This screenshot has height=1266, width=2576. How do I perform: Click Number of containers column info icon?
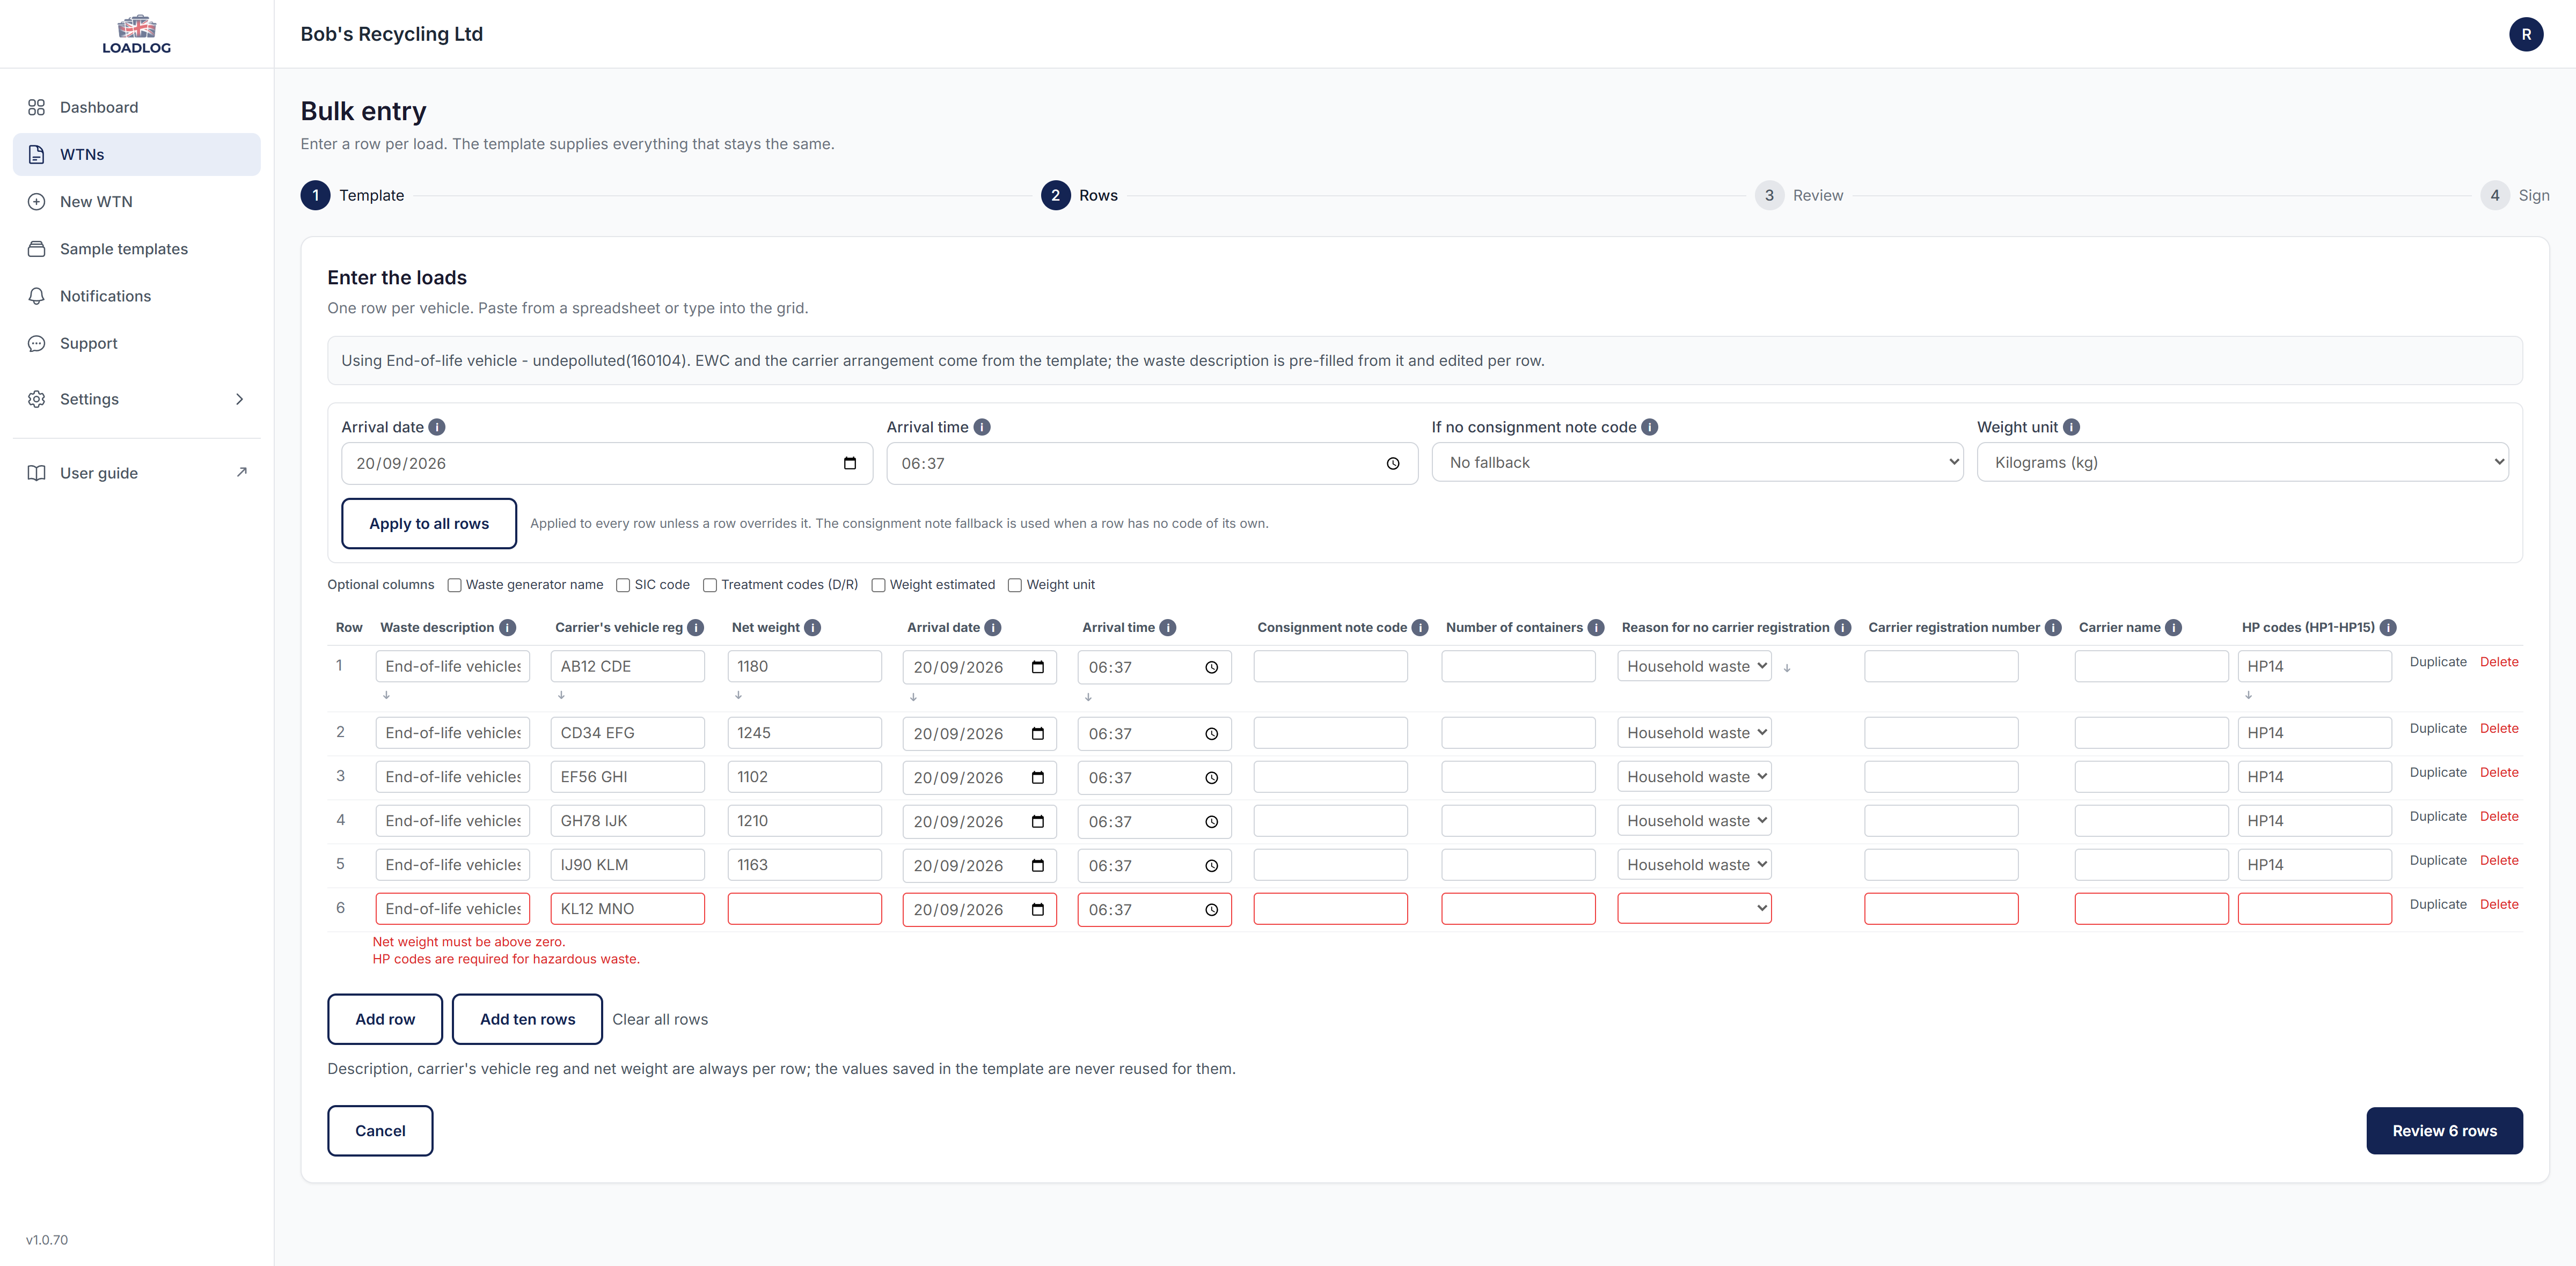[x=1596, y=628]
